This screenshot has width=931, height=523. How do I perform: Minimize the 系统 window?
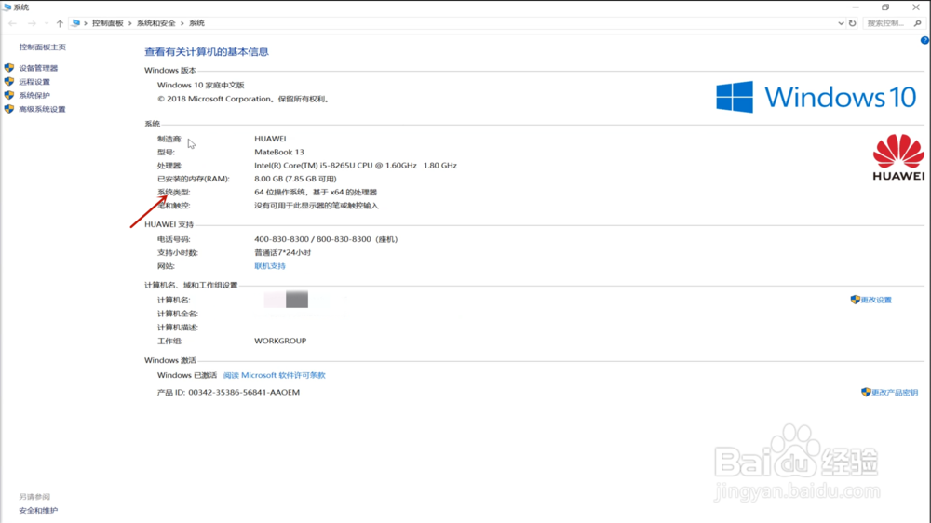point(855,7)
